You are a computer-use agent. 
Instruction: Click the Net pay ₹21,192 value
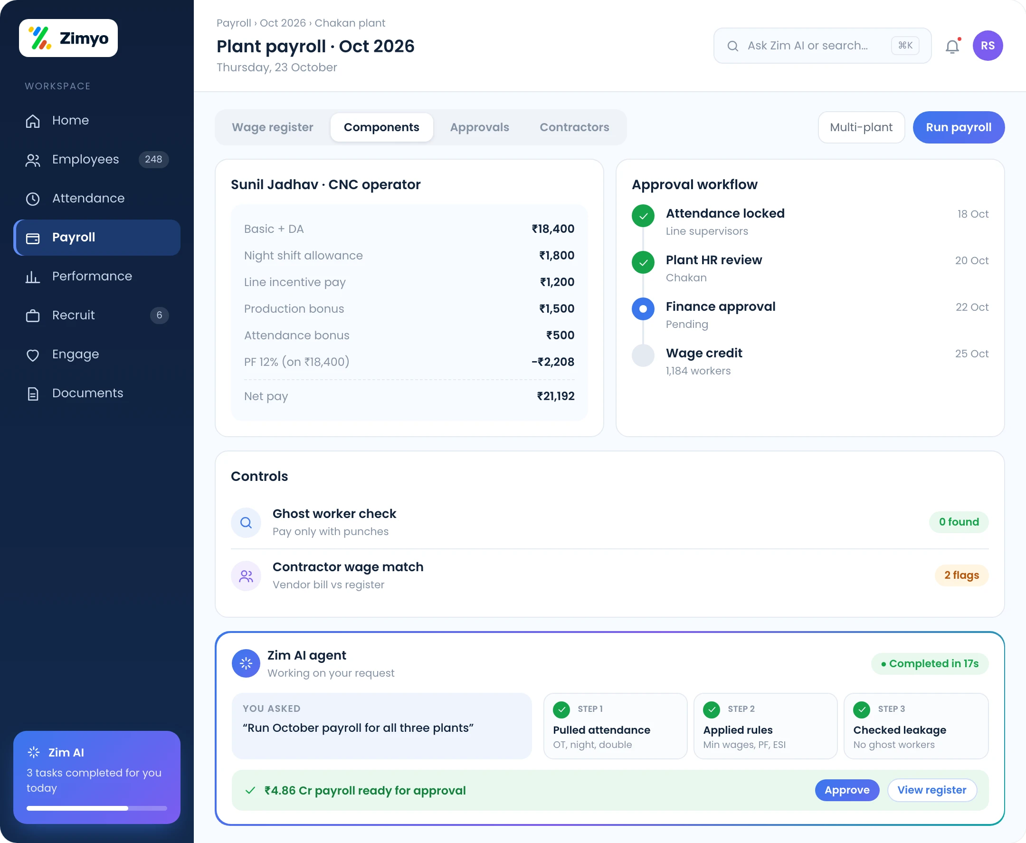tap(556, 396)
